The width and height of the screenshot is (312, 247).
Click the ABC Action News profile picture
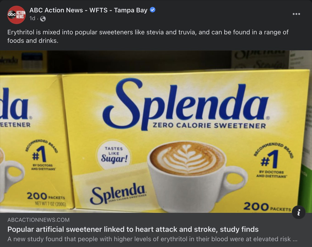pos(16,15)
